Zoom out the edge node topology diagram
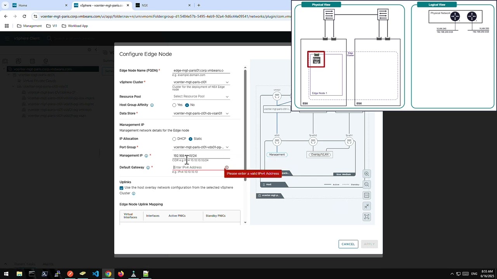The height and width of the screenshot is (279, 497). 367,184
